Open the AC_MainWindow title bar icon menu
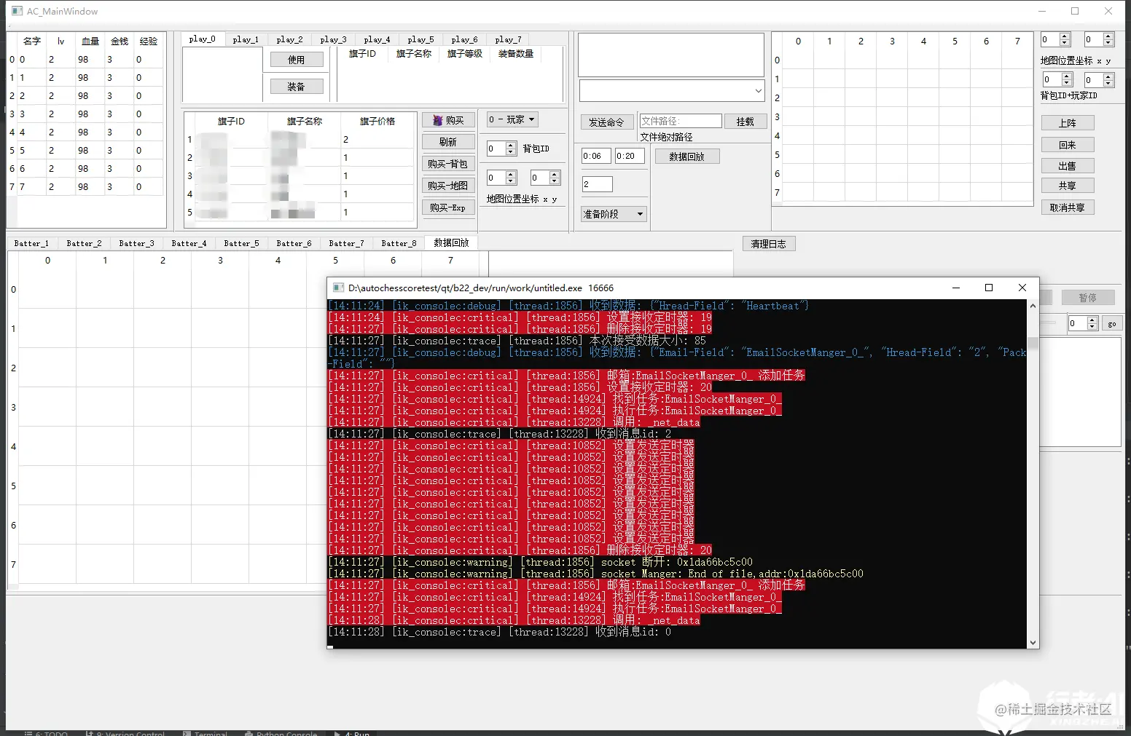The width and height of the screenshot is (1131, 736). pos(17,11)
